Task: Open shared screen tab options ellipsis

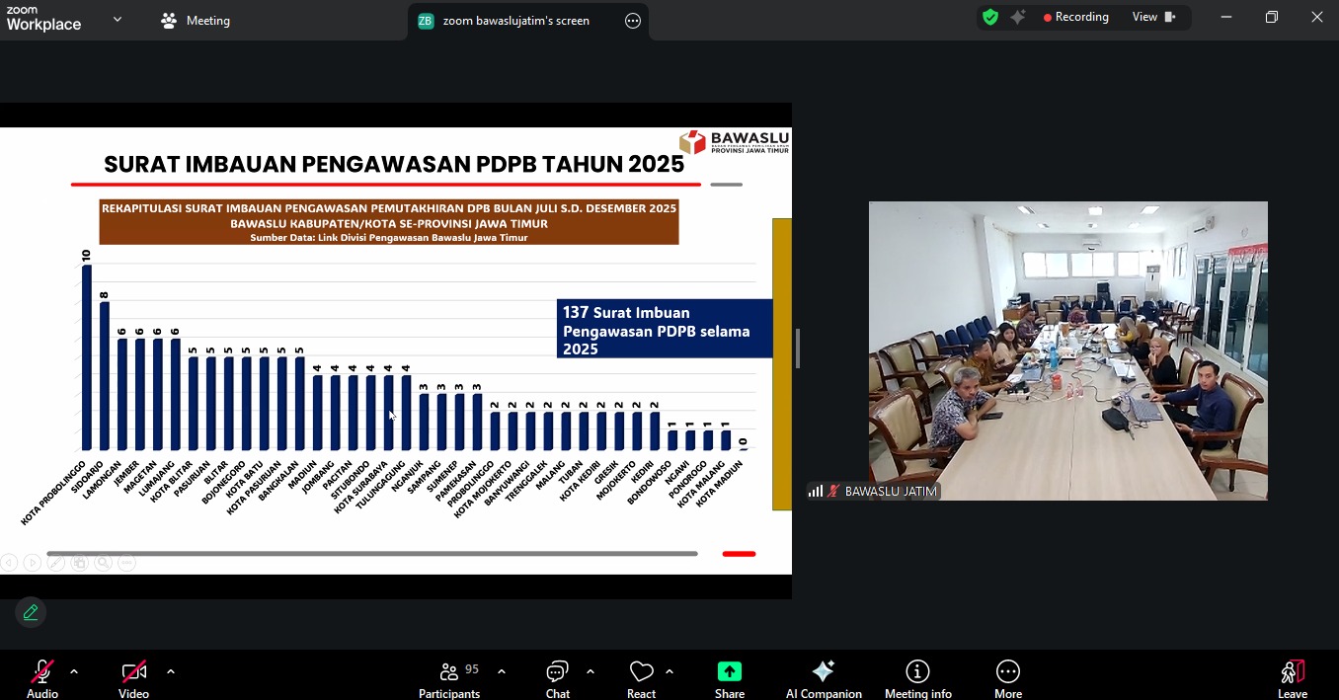Action: pos(633,21)
